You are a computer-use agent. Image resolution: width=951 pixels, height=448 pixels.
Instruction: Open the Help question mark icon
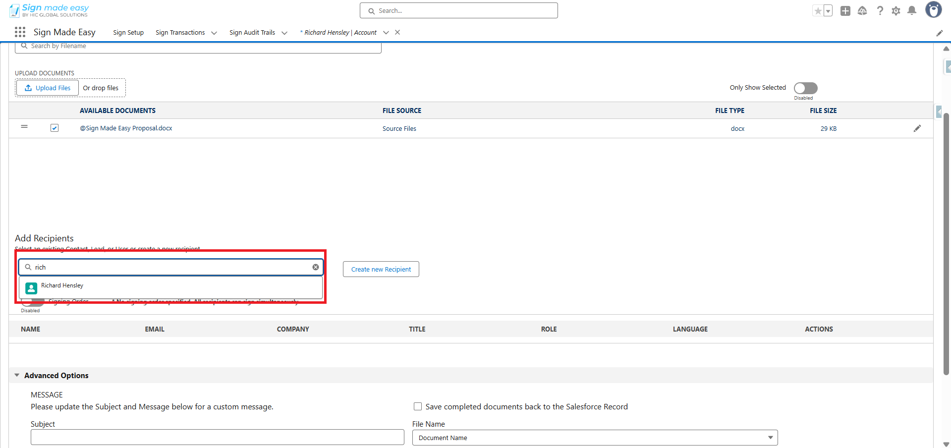pos(880,11)
